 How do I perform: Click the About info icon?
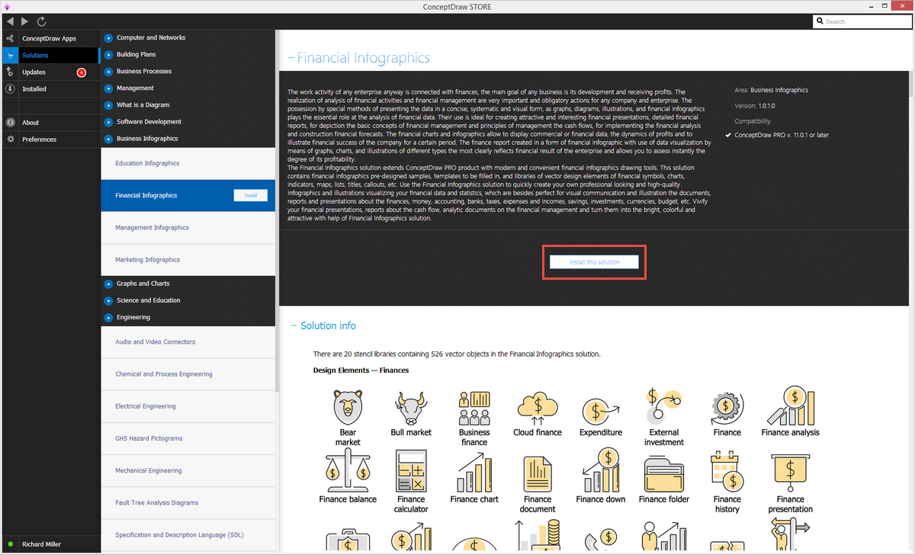[10, 122]
